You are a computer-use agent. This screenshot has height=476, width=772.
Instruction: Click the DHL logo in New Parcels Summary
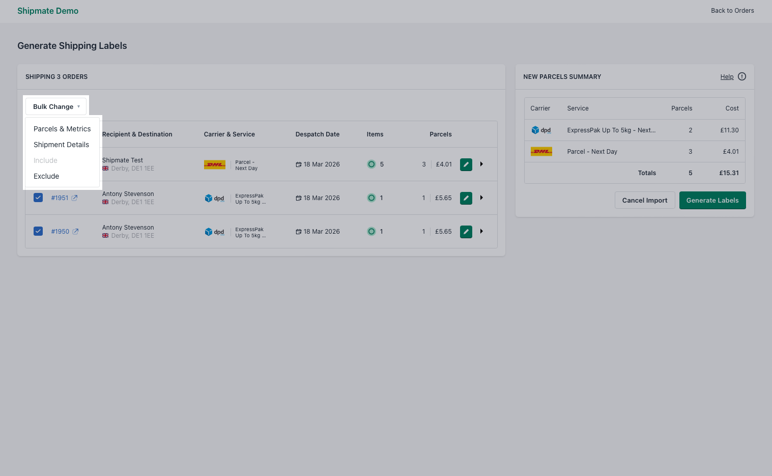[x=541, y=151]
